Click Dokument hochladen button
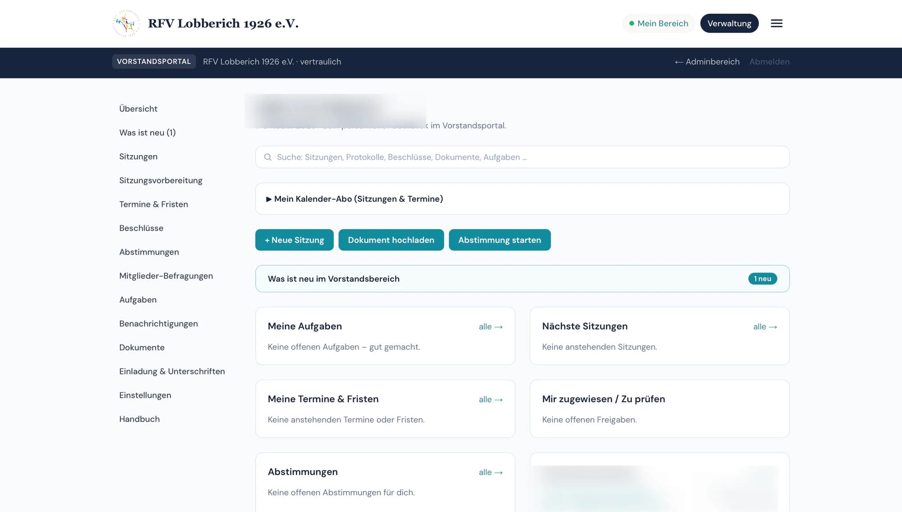This screenshot has height=512, width=902. [391, 240]
